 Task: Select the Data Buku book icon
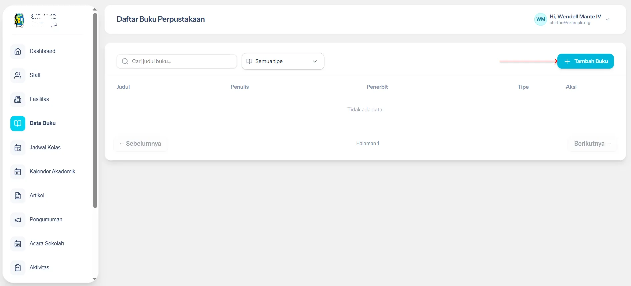coord(18,123)
